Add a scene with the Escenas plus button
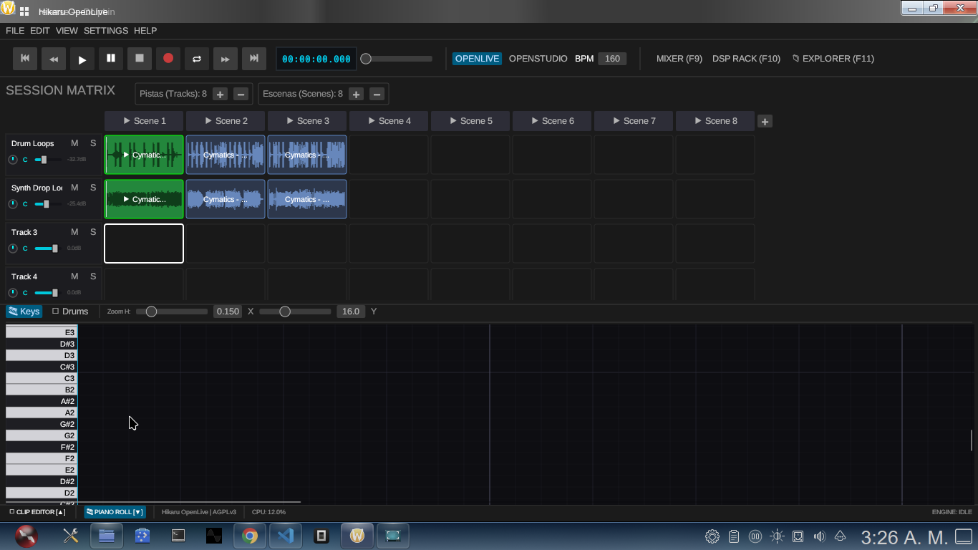The image size is (978, 550). [357, 94]
